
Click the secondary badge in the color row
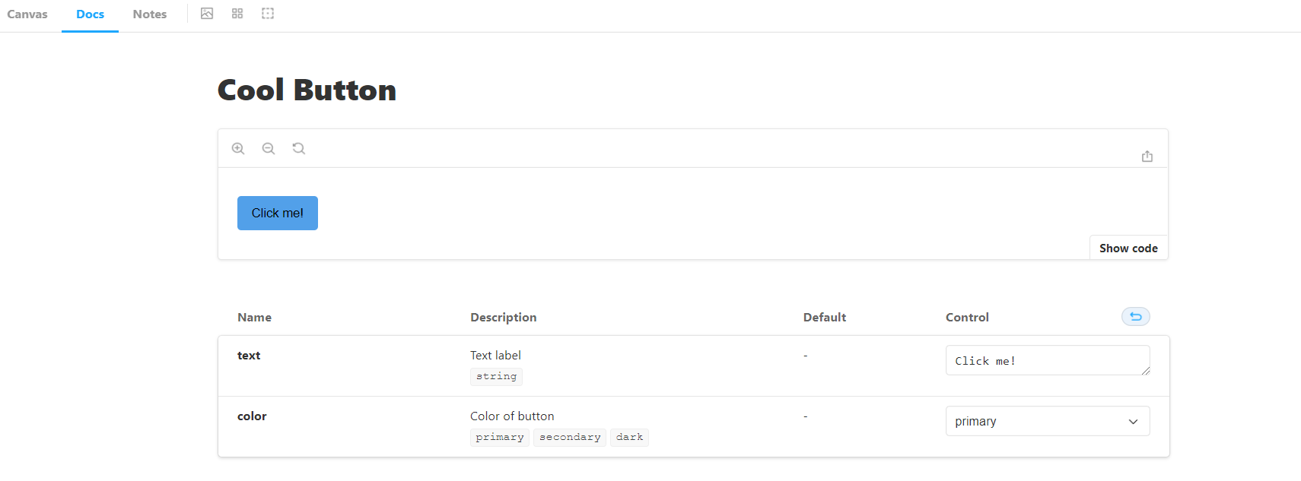pyautogui.click(x=569, y=436)
